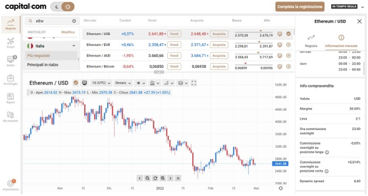Image resolution: width=368 pixels, height=196 pixels.
Task: Toggle watchlist checkmark beside chart title
Action: (x=76, y=83)
